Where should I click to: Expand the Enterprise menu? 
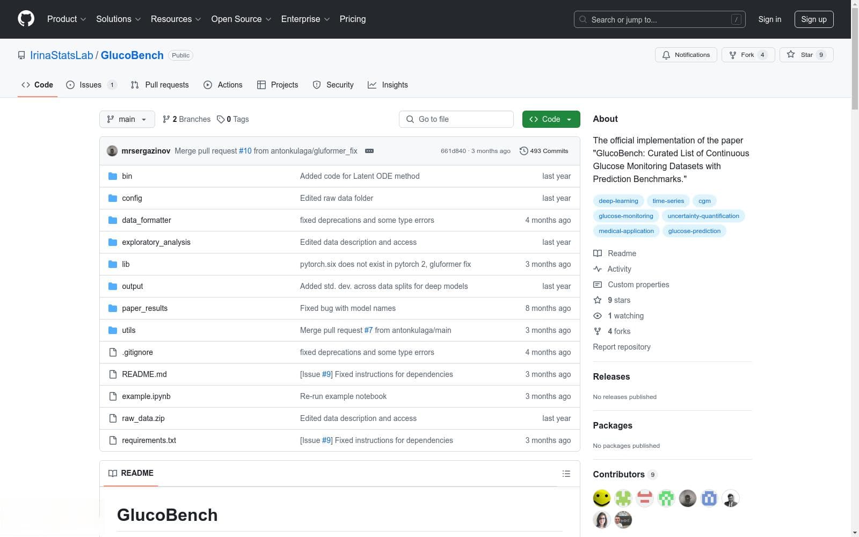pos(305,19)
